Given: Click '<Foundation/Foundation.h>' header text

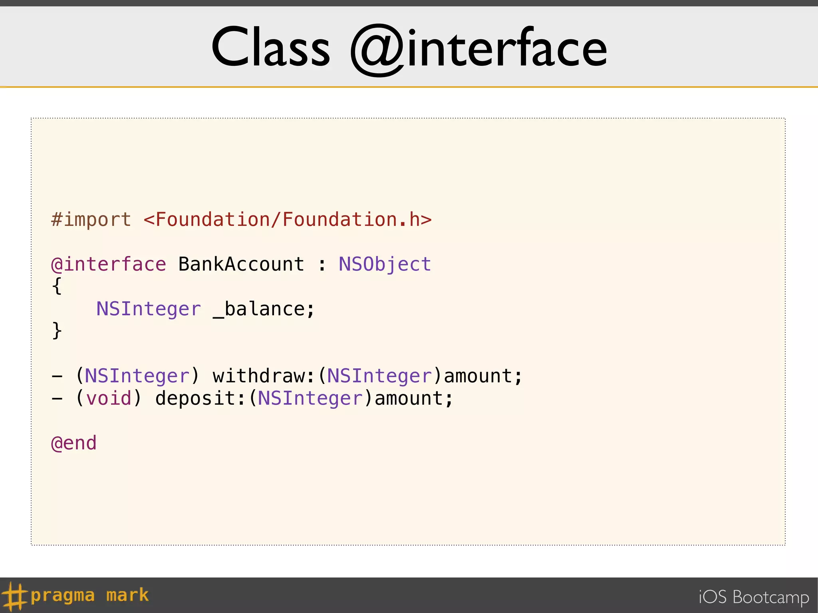Looking at the screenshot, I should (x=288, y=219).
